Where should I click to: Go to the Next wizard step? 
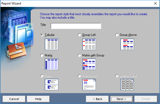[121, 99]
